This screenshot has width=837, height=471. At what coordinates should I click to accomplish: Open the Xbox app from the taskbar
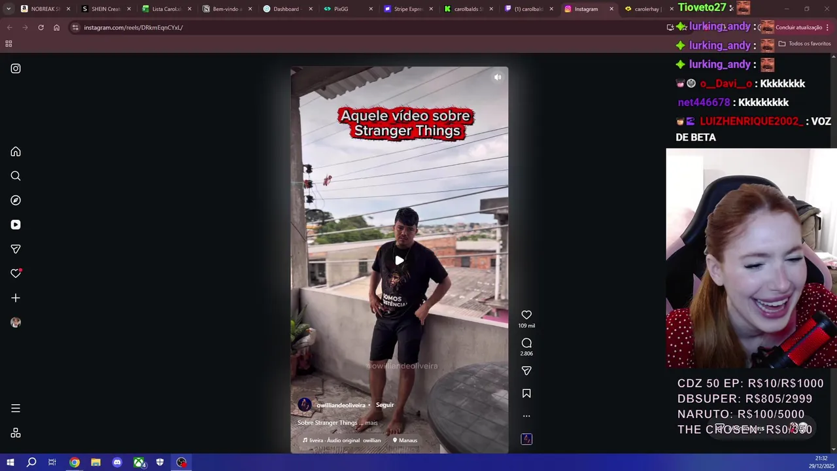coord(139,462)
